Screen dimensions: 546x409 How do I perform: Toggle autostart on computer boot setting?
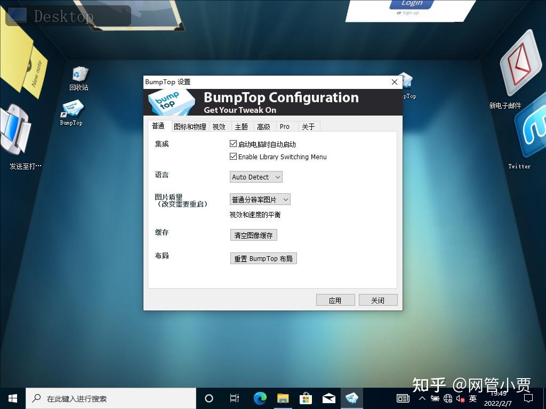(x=233, y=144)
